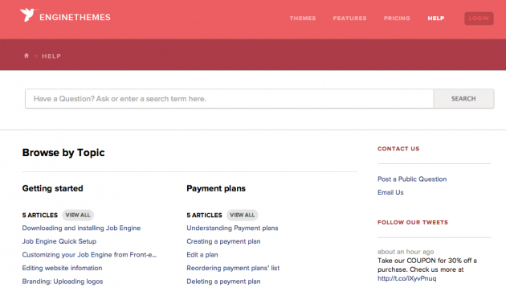This screenshot has width=506, height=292.
Task: Select the Help nav item
Action: click(x=436, y=19)
